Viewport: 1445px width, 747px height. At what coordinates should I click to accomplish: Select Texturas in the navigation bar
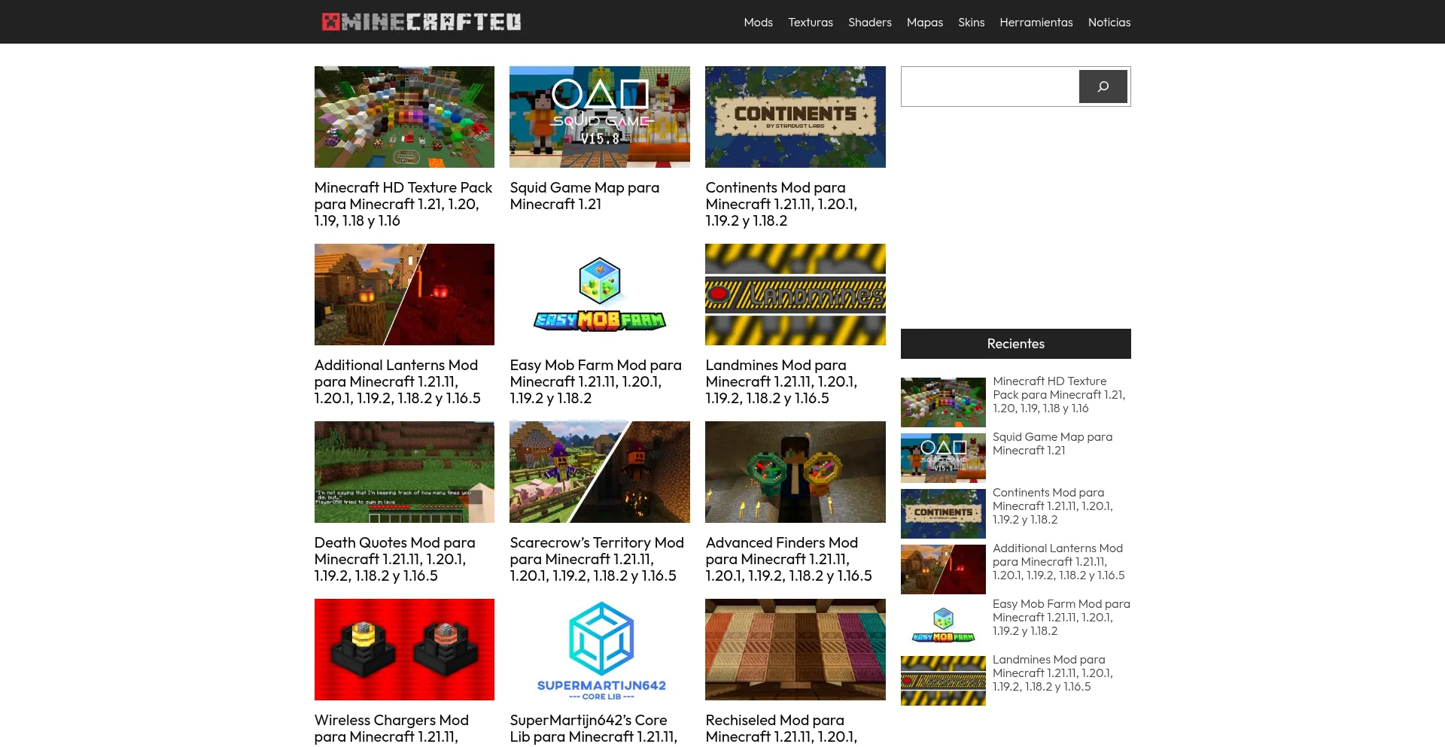[810, 22]
